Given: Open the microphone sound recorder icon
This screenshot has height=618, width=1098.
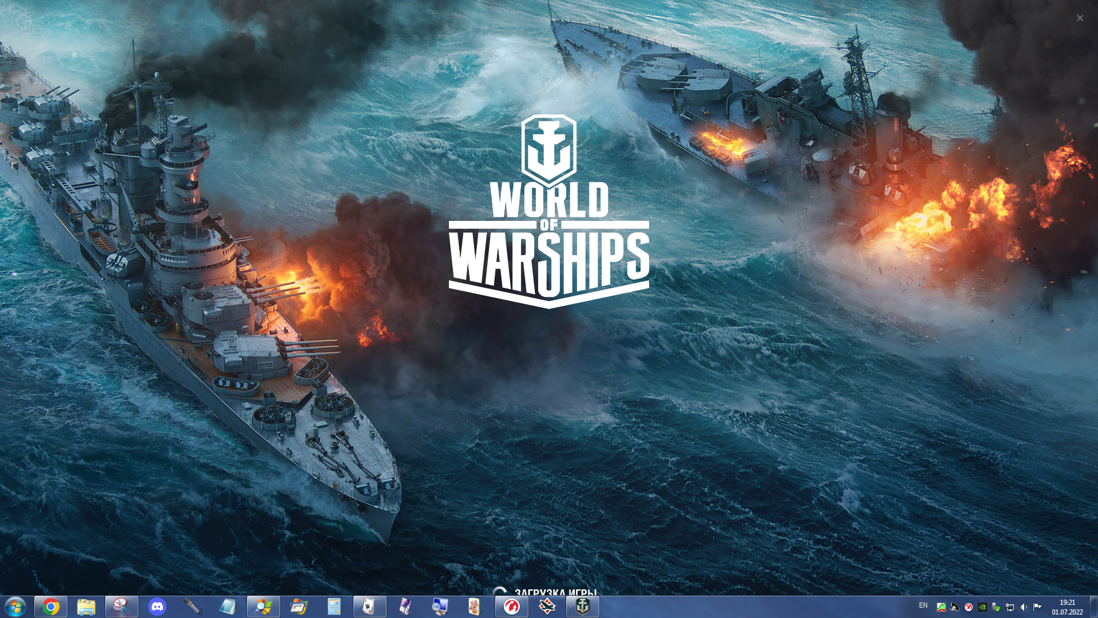Looking at the screenshot, I should [x=193, y=607].
